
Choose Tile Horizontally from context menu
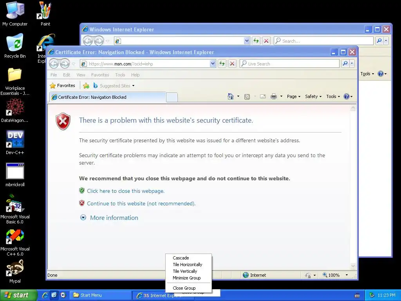coord(188,265)
